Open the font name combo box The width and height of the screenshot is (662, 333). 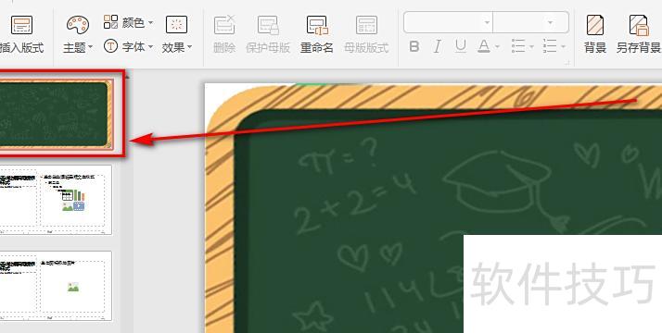pos(449,22)
